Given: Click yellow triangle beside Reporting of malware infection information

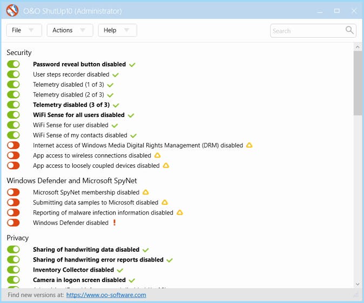Looking at the screenshot, I should click(180, 212).
